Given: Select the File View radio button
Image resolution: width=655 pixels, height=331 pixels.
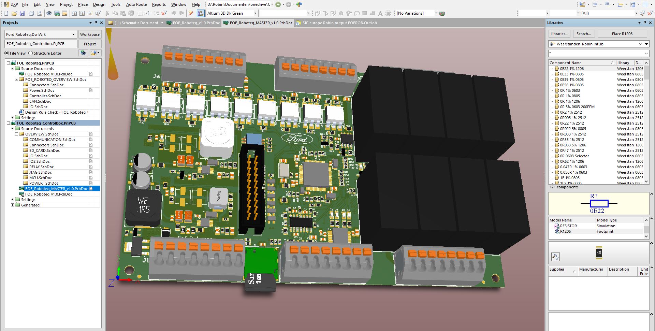Looking at the screenshot, I should tap(7, 53).
